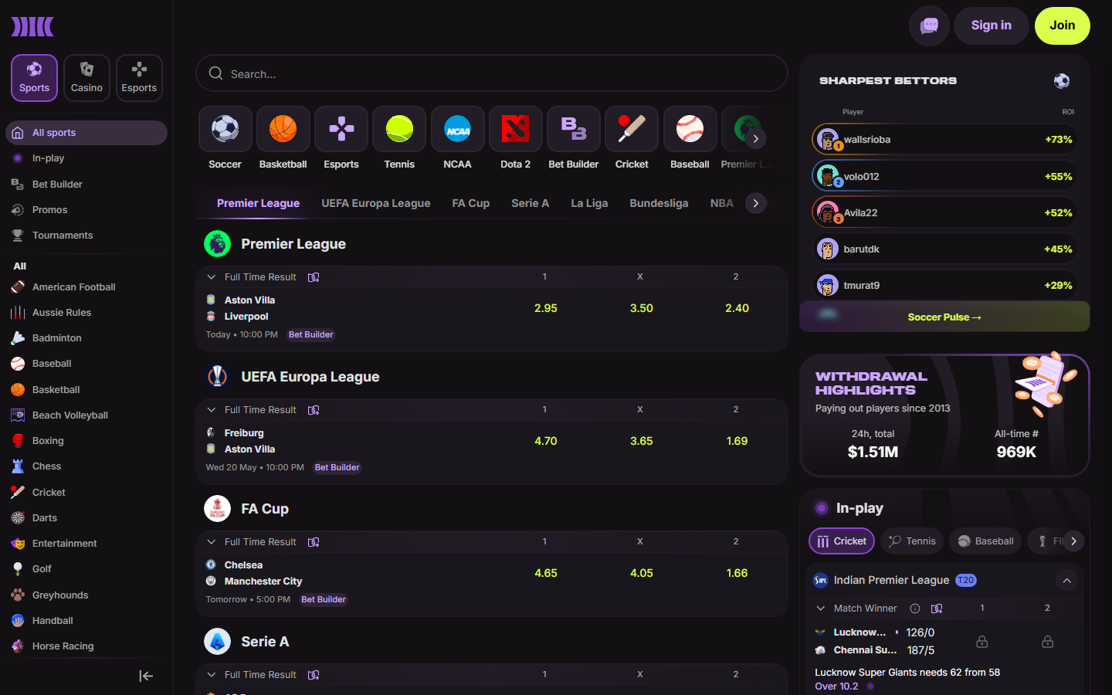
Task: Select the Dota 2 icon
Action: tap(516, 129)
